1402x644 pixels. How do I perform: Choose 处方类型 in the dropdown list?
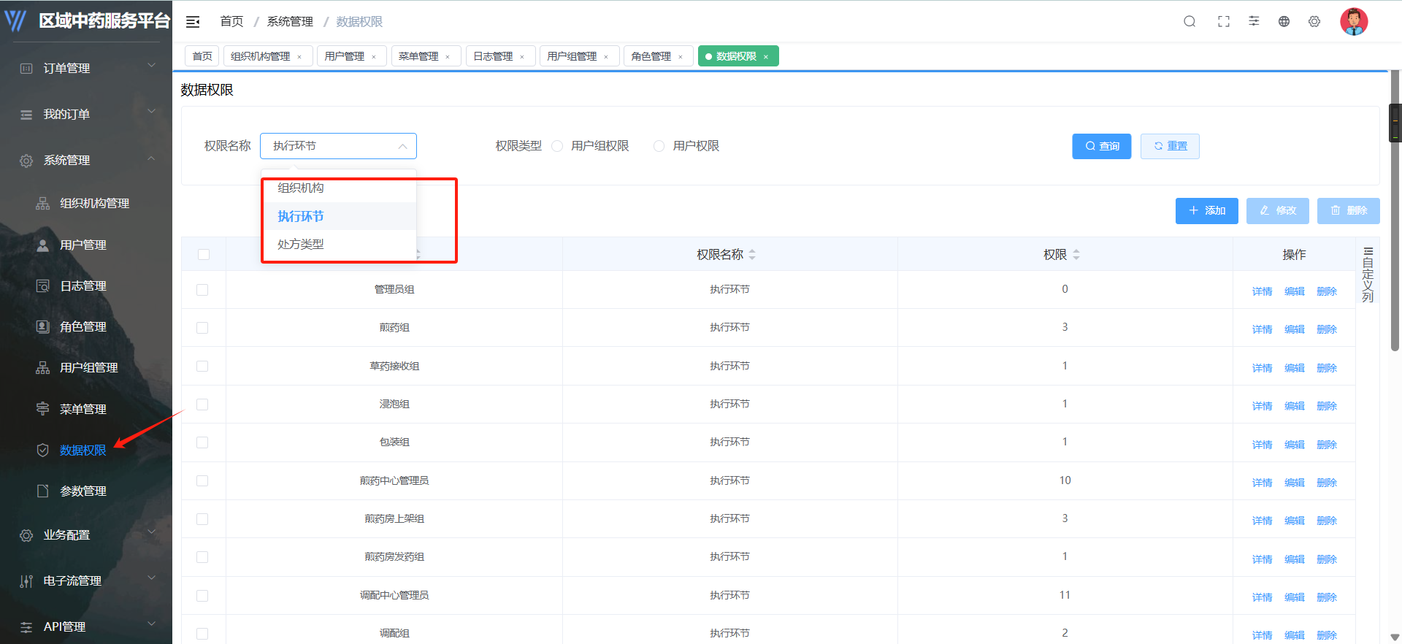(x=339, y=244)
